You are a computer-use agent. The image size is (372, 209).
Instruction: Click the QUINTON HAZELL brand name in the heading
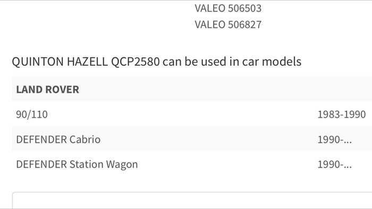[60, 62]
